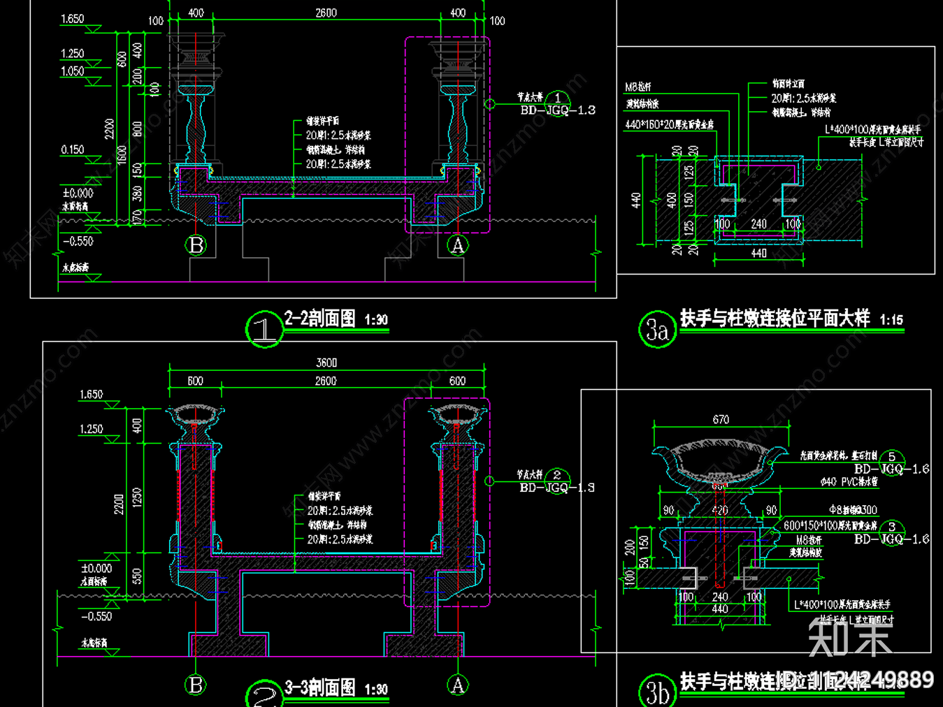Click the 'Φ8 @300' dowel annotation

[x=853, y=510]
